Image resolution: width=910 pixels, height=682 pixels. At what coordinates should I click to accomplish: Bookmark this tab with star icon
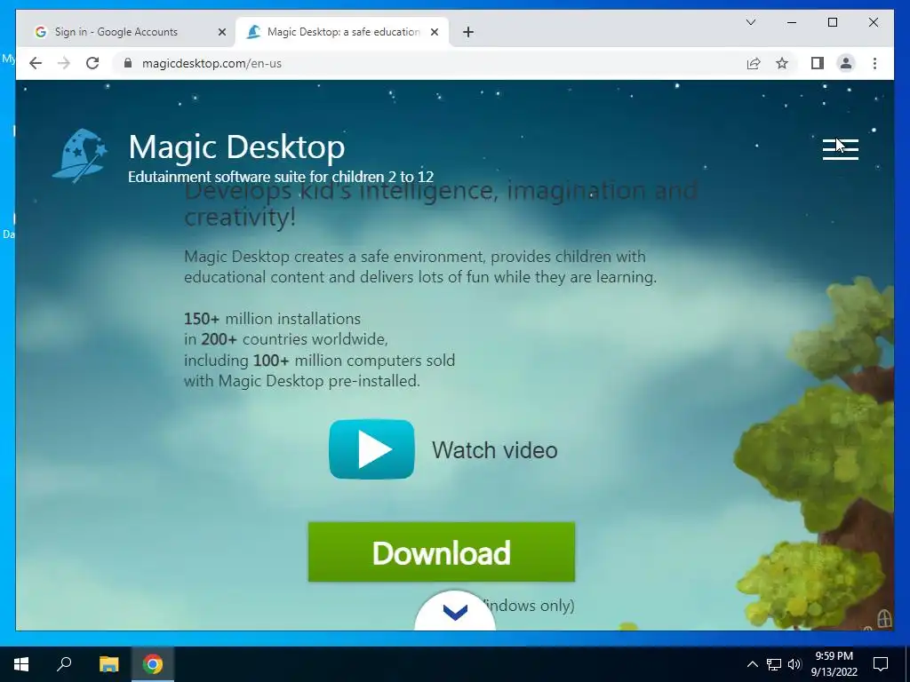pyautogui.click(x=782, y=63)
